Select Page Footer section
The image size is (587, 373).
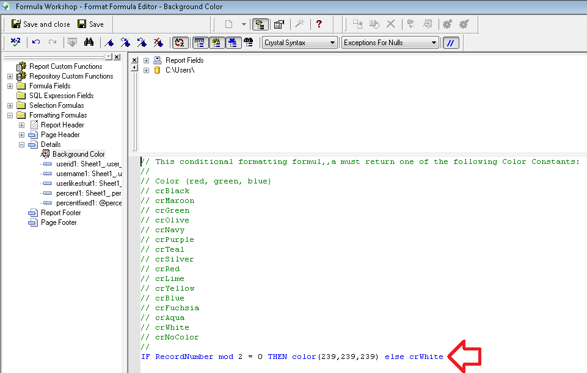click(59, 222)
